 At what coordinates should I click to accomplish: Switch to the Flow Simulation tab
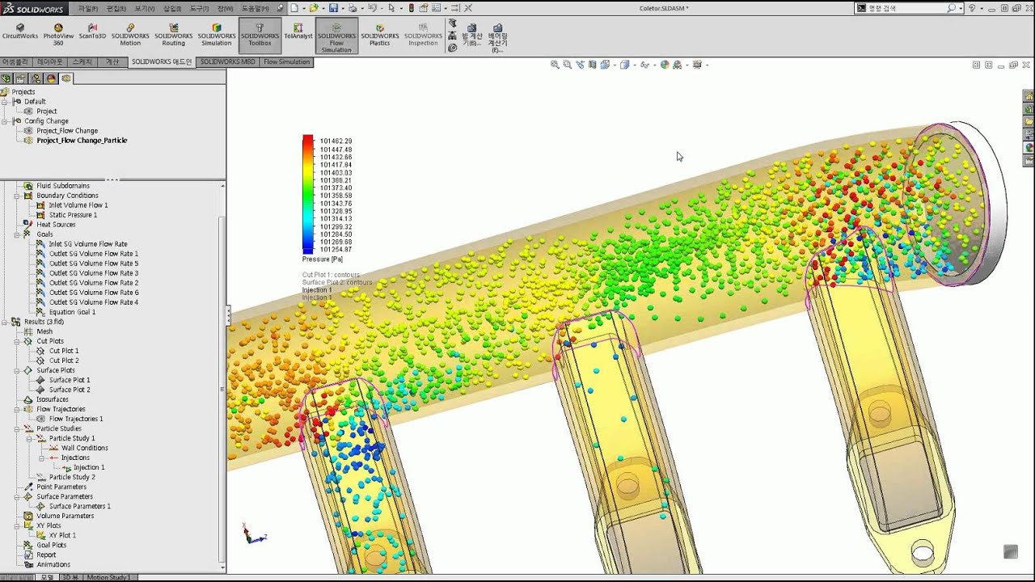coord(287,61)
